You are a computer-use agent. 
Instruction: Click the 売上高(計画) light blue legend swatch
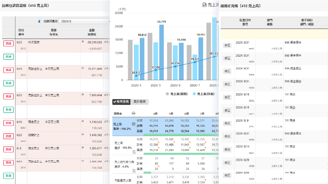click(x=194, y=94)
